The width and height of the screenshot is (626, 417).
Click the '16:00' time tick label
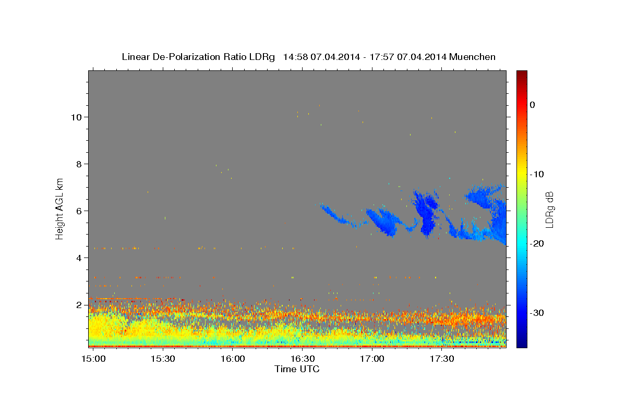pyautogui.click(x=233, y=359)
